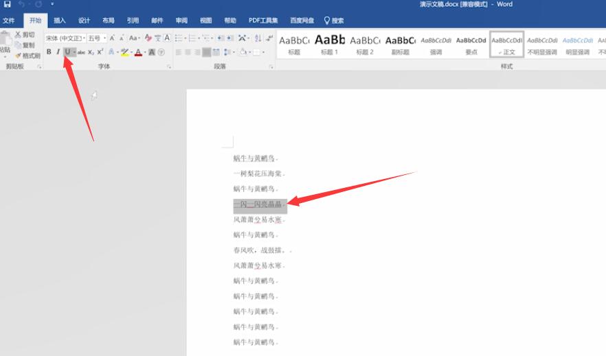The width and height of the screenshot is (606, 356).
Task: Toggle justify alignment
Action: tap(207, 52)
